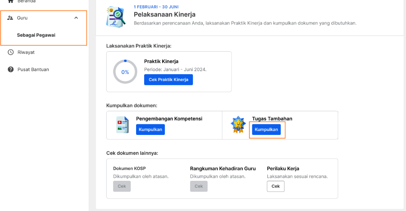Open the Riwayat menu item
Viewport: 406px width, 211px height.
[x=26, y=52]
